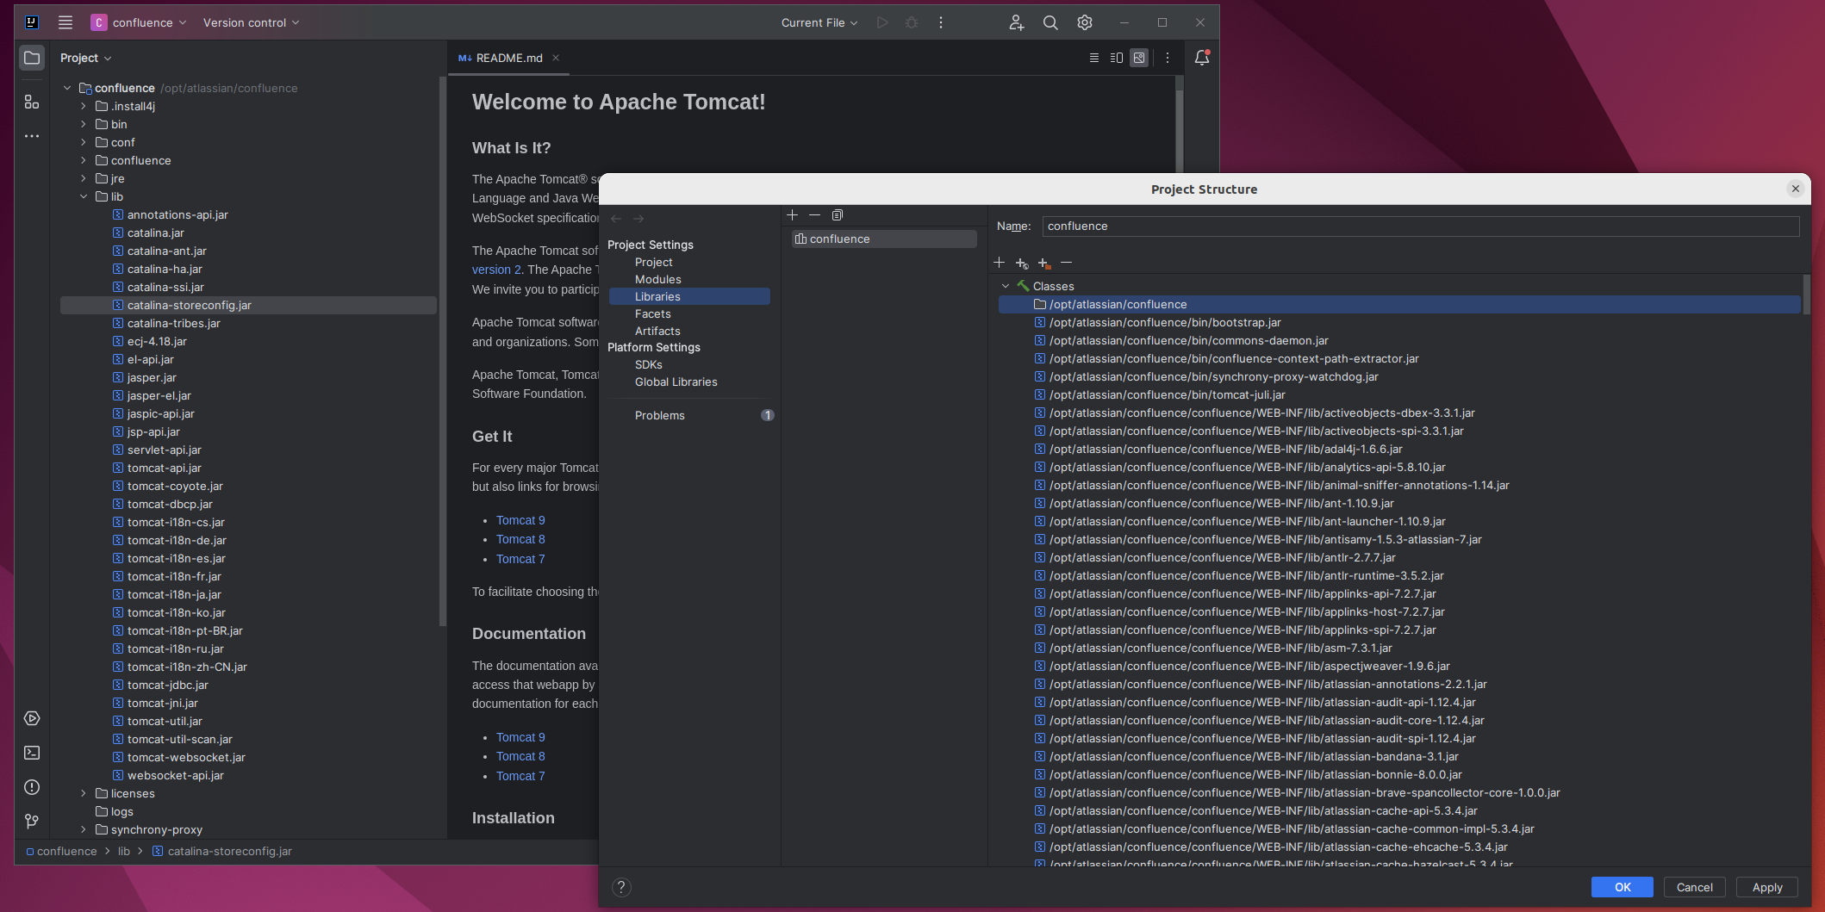Click the Apply button

[x=1767, y=887]
